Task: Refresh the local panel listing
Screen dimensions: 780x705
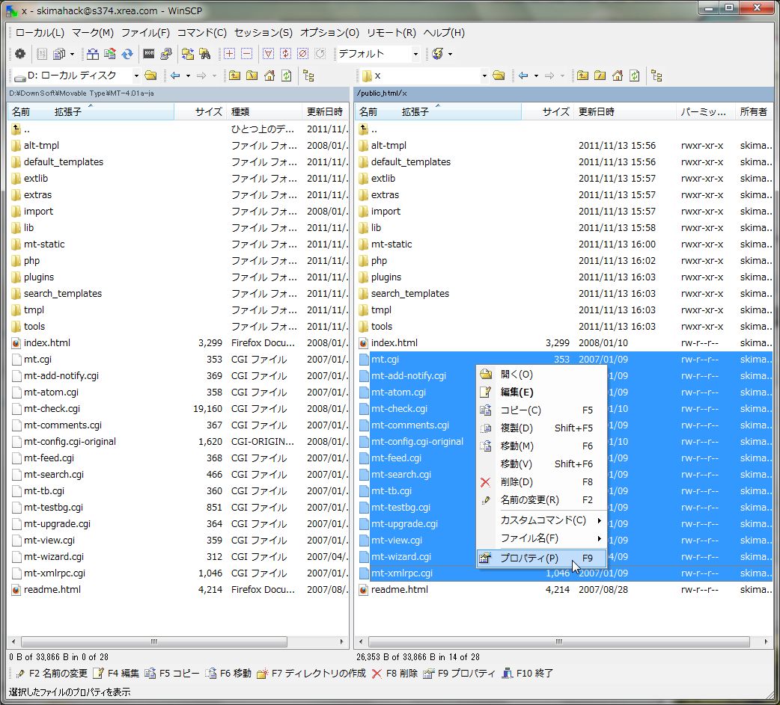Action: pyautogui.click(x=287, y=76)
